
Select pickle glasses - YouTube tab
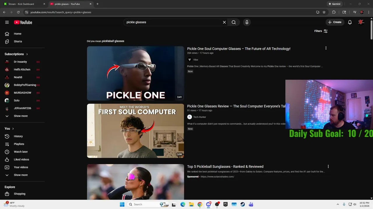click(70, 4)
